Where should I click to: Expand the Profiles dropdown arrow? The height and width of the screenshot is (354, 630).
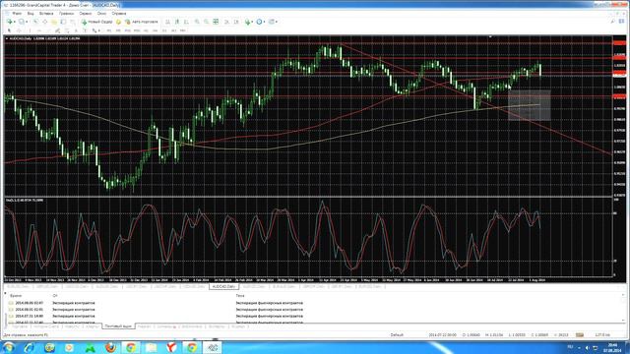27,22
